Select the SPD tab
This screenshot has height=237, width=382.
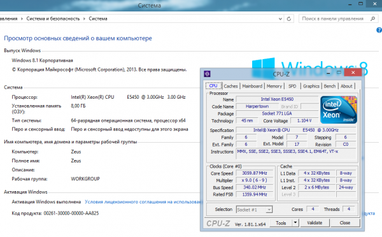(x=292, y=86)
